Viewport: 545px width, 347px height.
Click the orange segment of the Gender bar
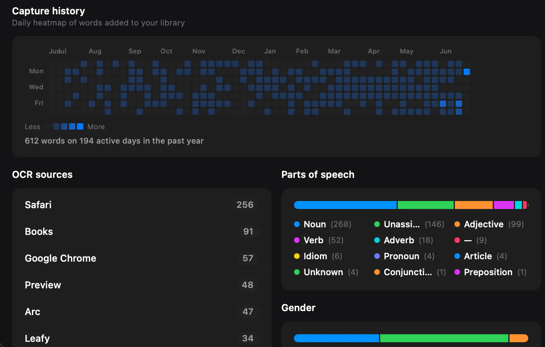519,338
